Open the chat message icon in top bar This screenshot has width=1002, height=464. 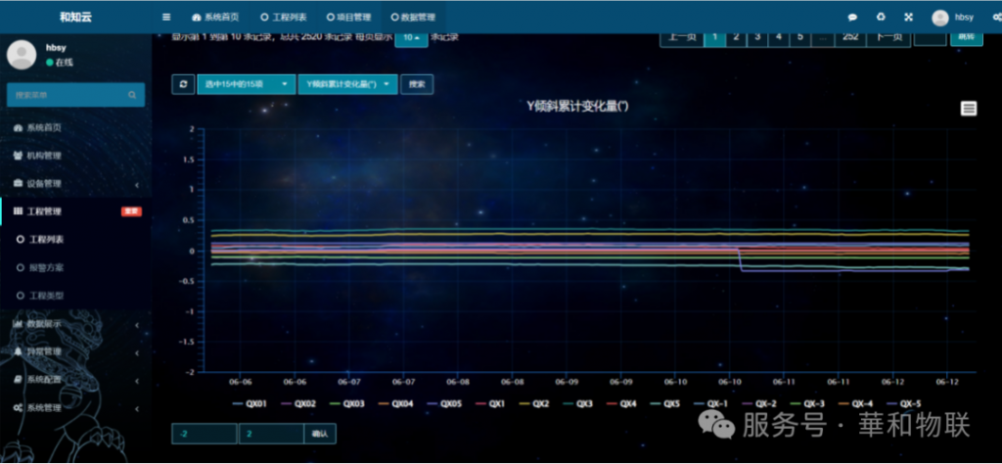pos(852,18)
